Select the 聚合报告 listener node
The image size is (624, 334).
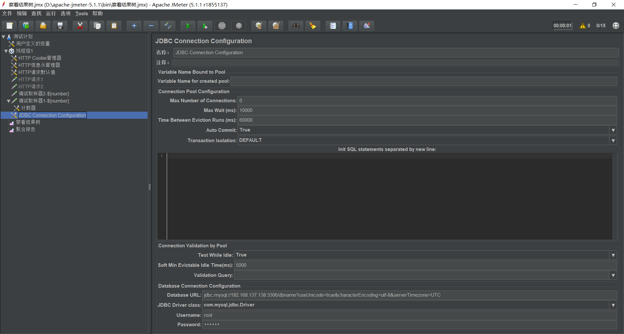point(25,129)
